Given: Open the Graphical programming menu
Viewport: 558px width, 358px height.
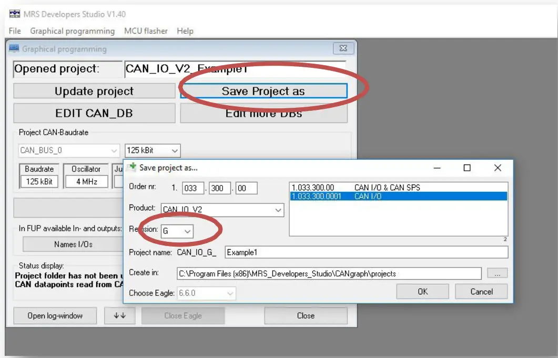Looking at the screenshot, I should point(72,31).
